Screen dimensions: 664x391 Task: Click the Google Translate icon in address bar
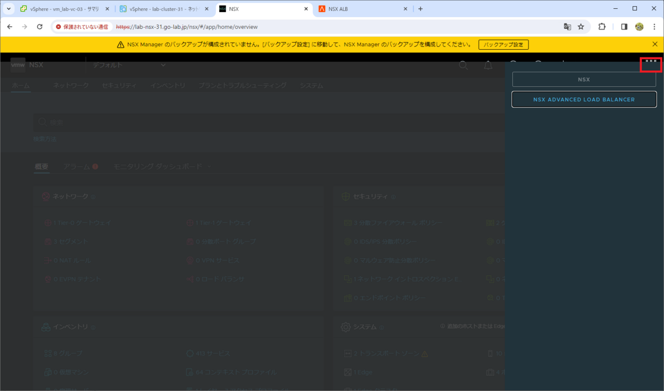(567, 27)
